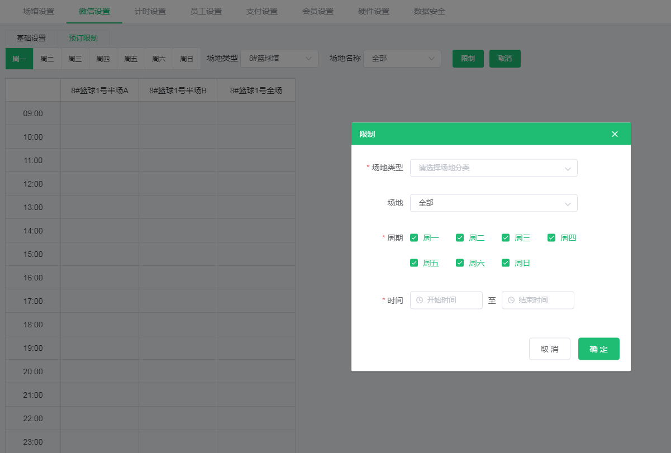Click the 确定 button
This screenshot has height=453, width=671.
598,349
